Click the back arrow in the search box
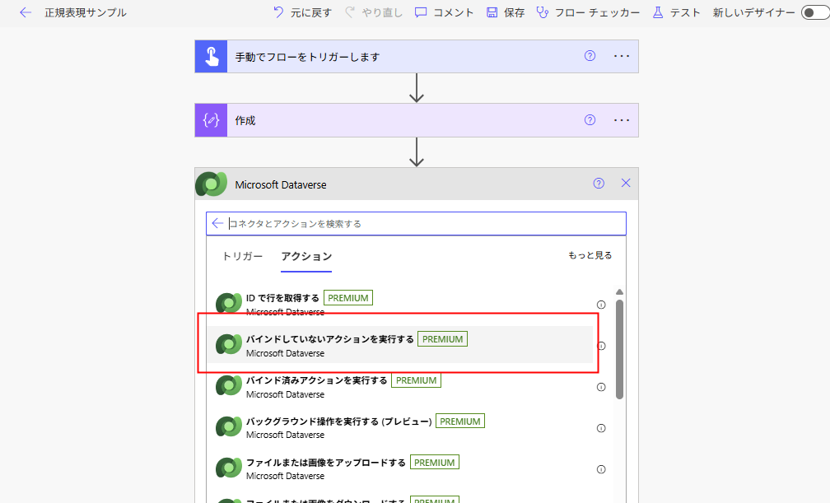 point(217,223)
